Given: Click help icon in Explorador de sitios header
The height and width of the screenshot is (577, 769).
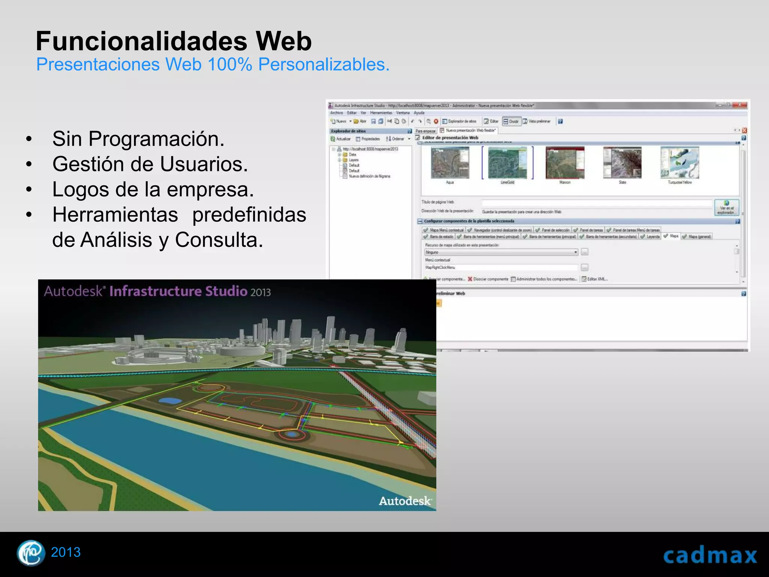Looking at the screenshot, I should pyautogui.click(x=410, y=131).
